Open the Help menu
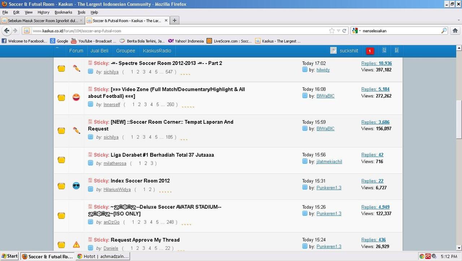This screenshot has width=462, height=261. 94,12
